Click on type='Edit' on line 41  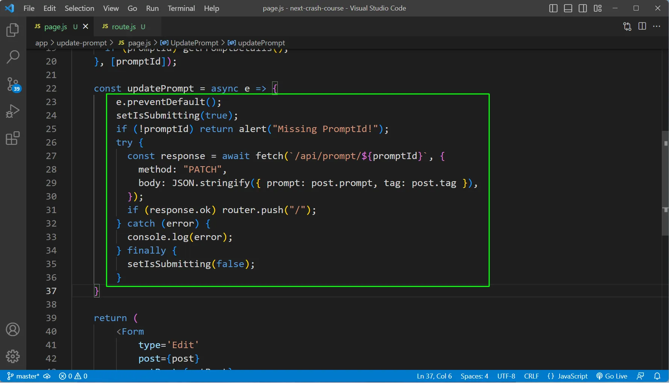coord(169,345)
